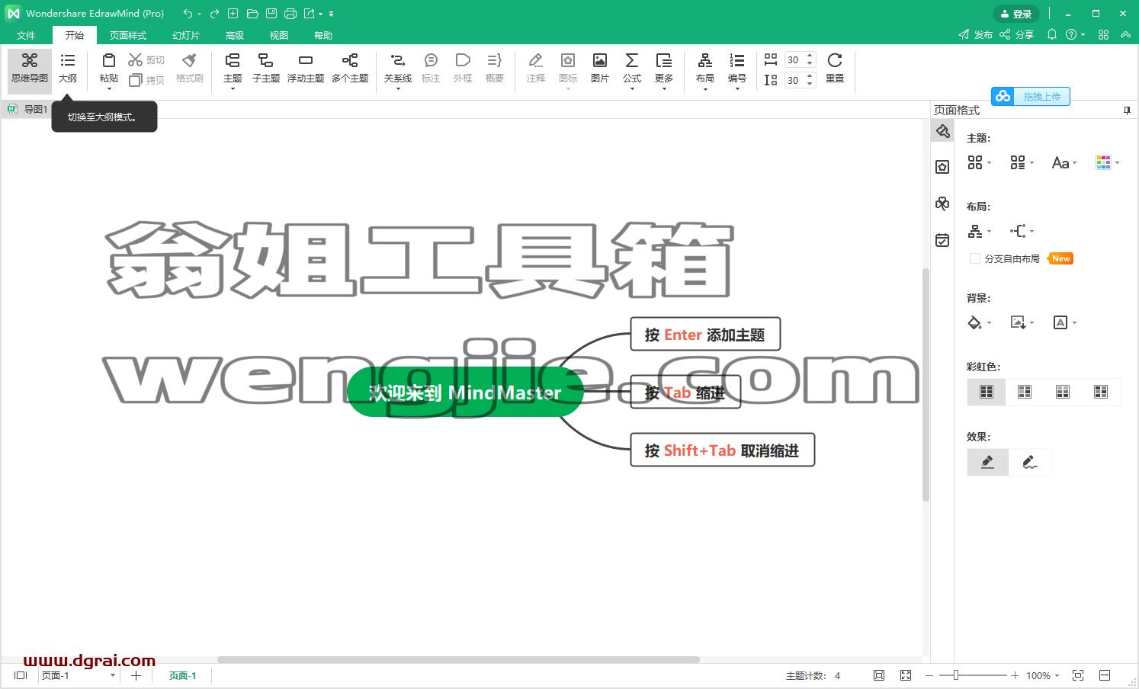Image resolution: width=1139 pixels, height=689 pixels.
Task: Switch to the 幻灯片 ribbon tab
Action: (x=186, y=35)
